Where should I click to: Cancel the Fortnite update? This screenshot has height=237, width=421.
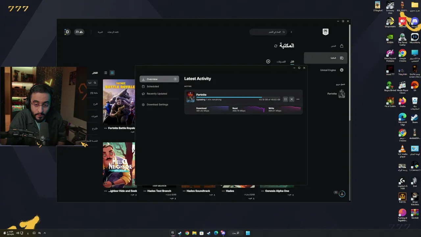pyautogui.click(x=291, y=99)
